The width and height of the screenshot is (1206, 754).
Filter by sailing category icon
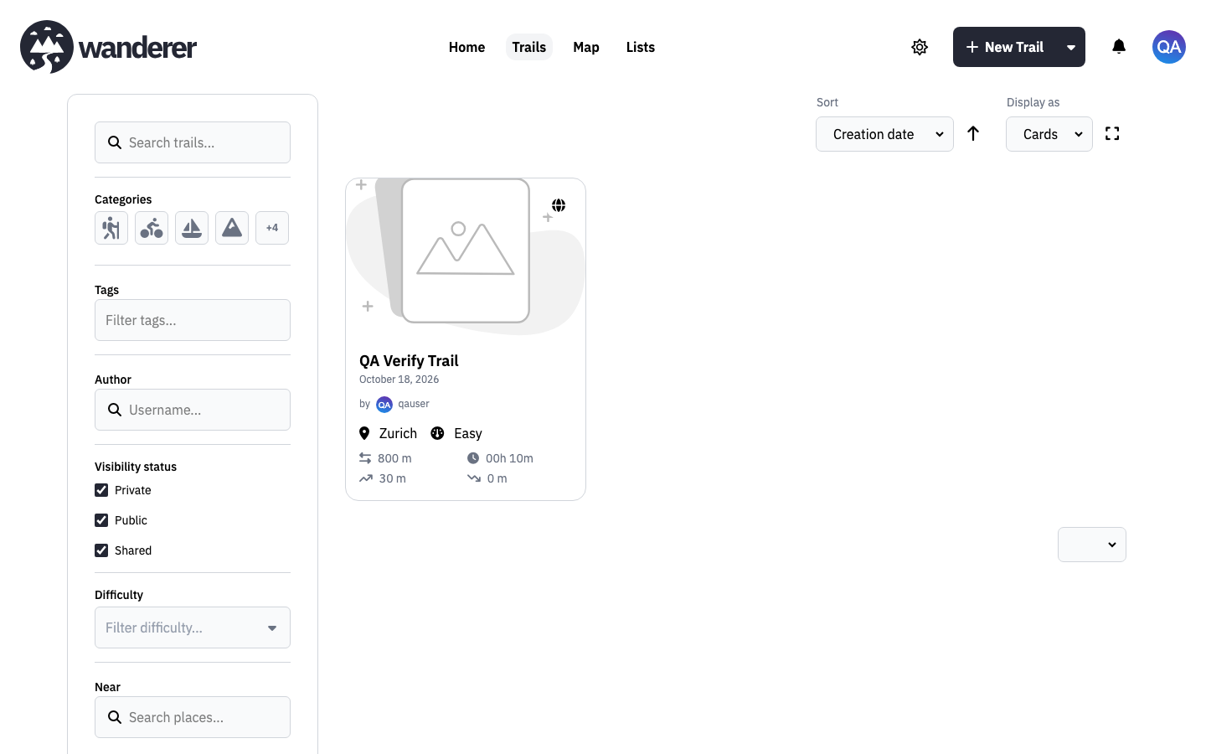(x=192, y=228)
